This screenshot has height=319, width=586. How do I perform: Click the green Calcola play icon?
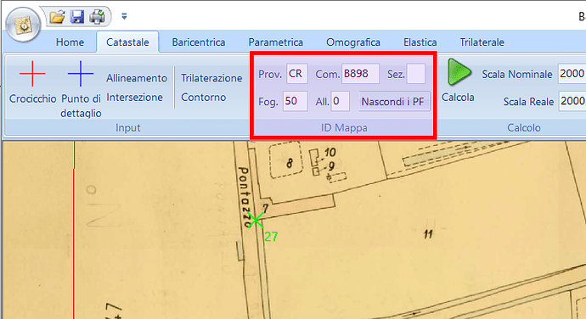pyautogui.click(x=459, y=72)
